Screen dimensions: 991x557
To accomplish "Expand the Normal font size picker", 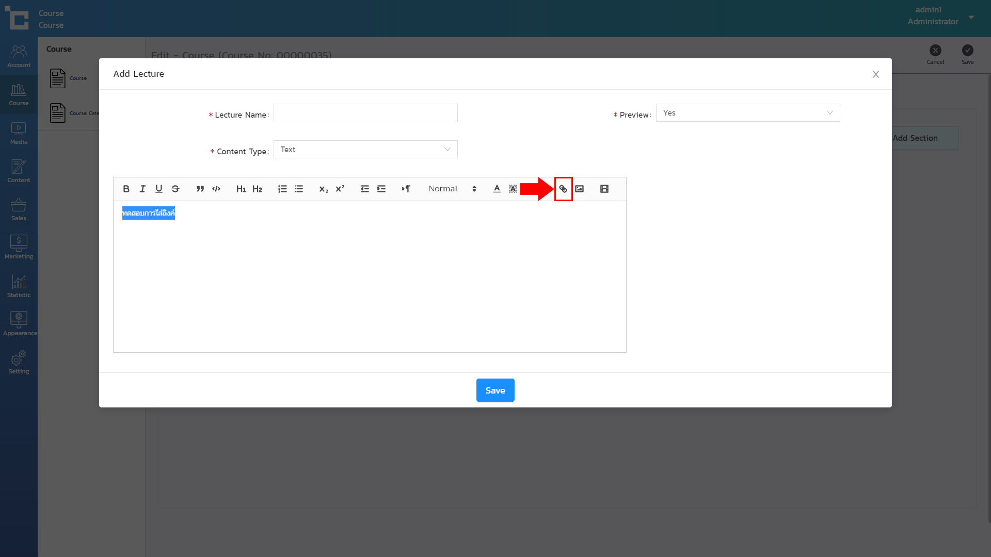I will [x=452, y=189].
